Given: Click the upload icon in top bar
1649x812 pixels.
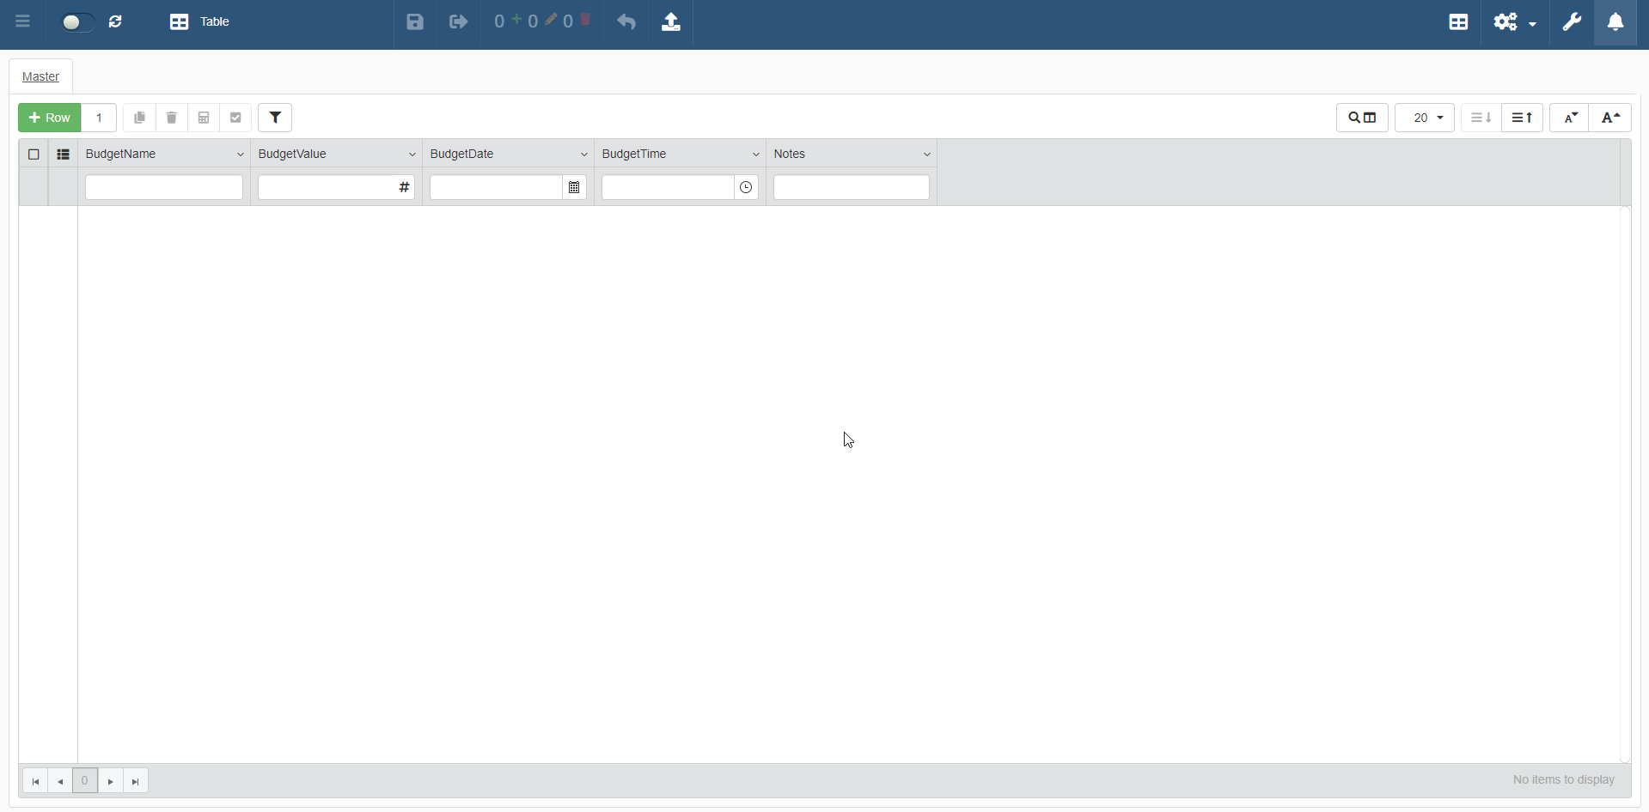Looking at the screenshot, I should [x=671, y=22].
